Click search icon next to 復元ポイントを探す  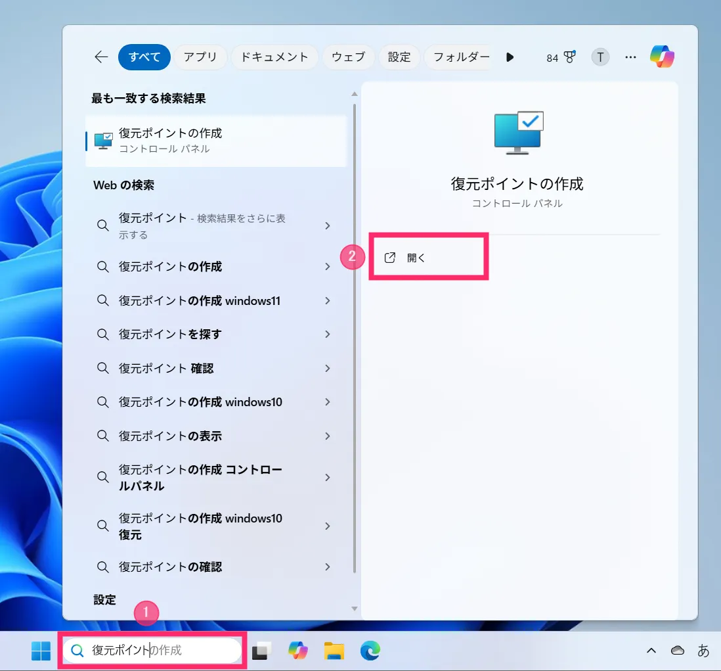103,334
